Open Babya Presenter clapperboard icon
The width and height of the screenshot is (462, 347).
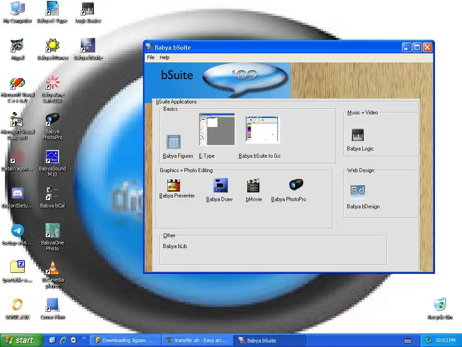tap(173, 185)
